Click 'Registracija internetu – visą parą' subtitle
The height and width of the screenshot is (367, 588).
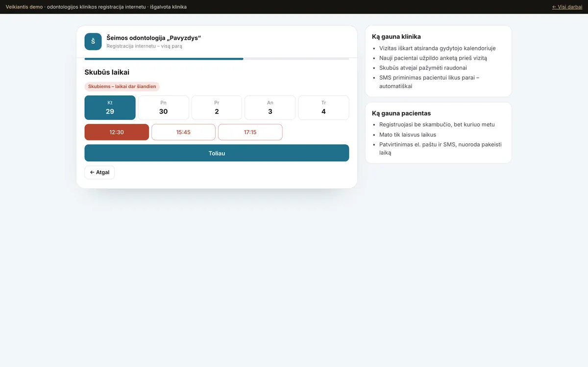click(x=144, y=46)
